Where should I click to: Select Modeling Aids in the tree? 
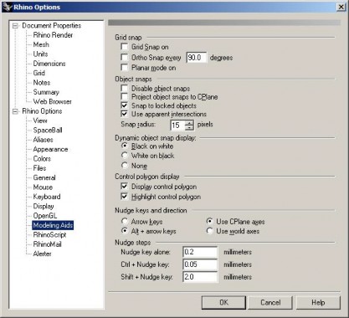[53, 225]
